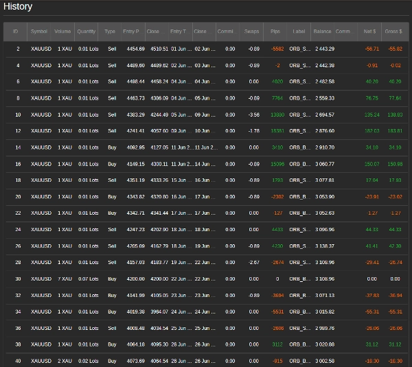The width and height of the screenshot is (412, 367).
Task: Click the 2 XAU volume cell
Action: tap(65, 362)
